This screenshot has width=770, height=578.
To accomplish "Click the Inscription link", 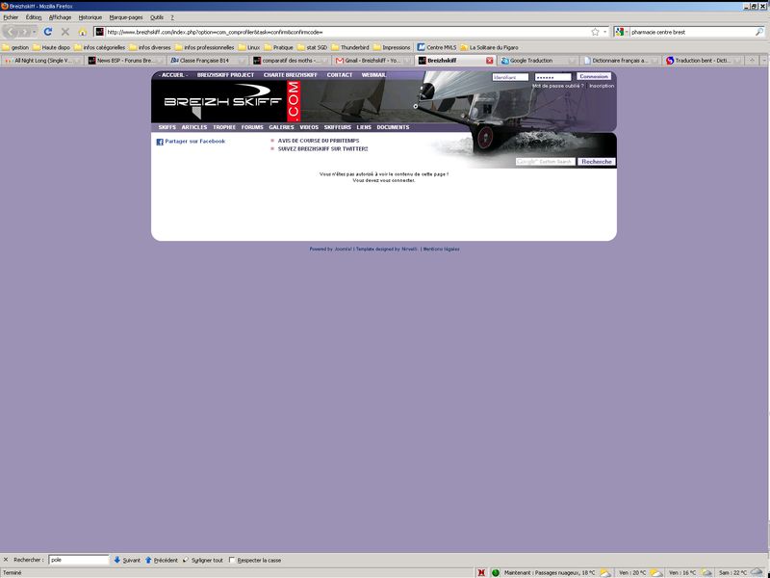I will (602, 86).
